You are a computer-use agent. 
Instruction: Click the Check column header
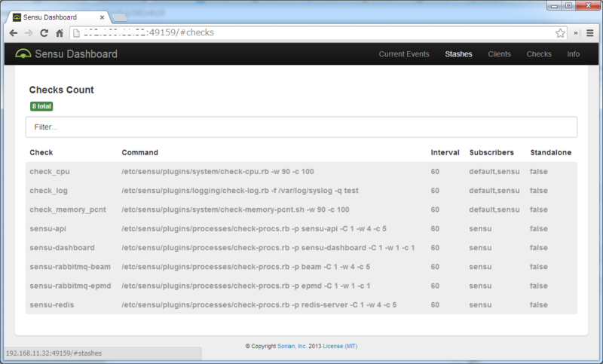pyautogui.click(x=41, y=152)
